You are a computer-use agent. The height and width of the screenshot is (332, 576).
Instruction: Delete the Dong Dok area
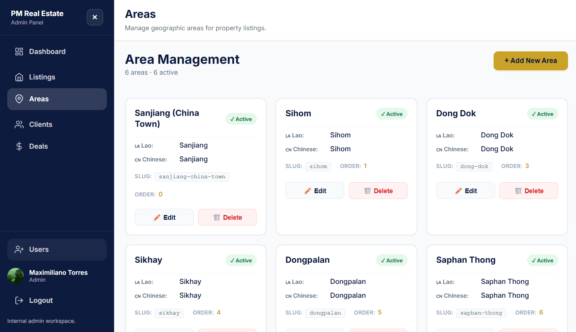pyautogui.click(x=529, y=191)
